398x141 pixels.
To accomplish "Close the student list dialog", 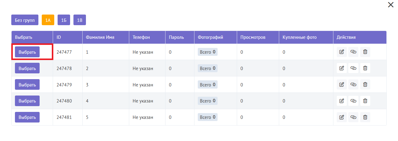I will pos(390,5).
